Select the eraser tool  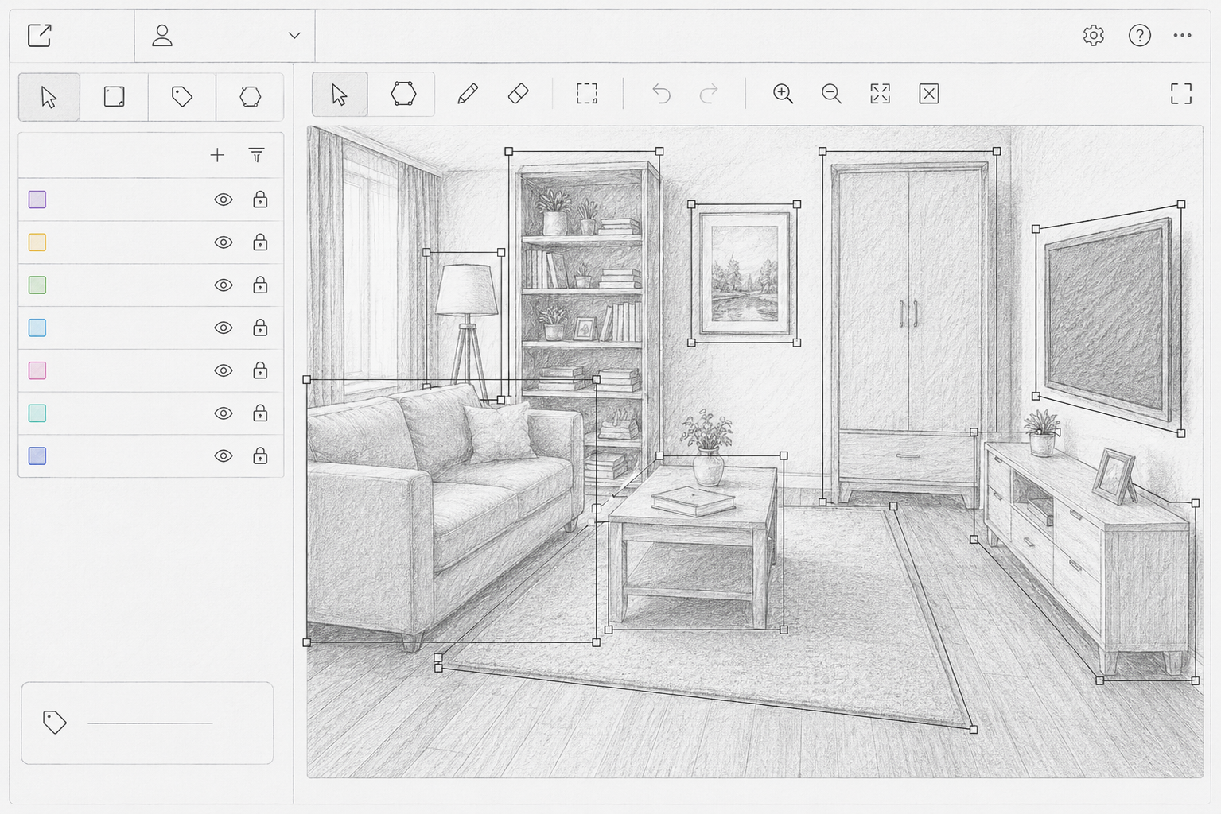518,94
